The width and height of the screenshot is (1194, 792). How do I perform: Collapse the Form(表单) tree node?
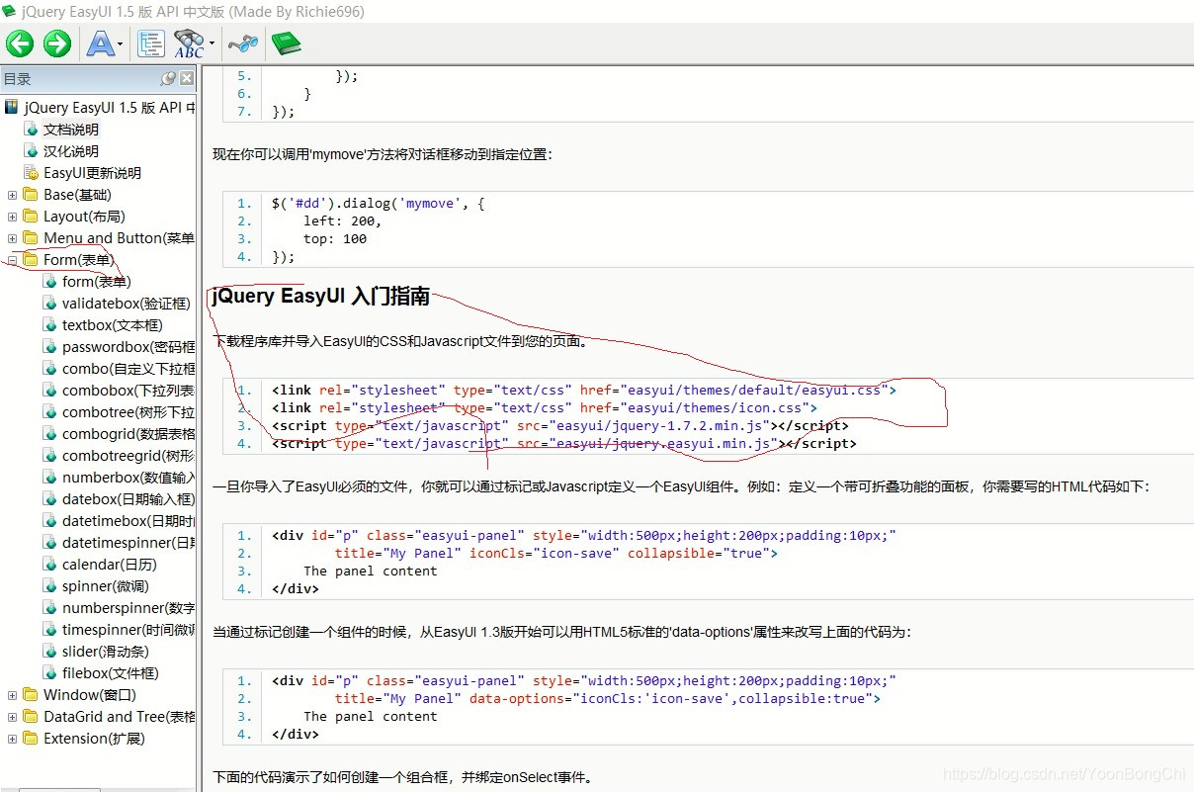pos(12,260)
